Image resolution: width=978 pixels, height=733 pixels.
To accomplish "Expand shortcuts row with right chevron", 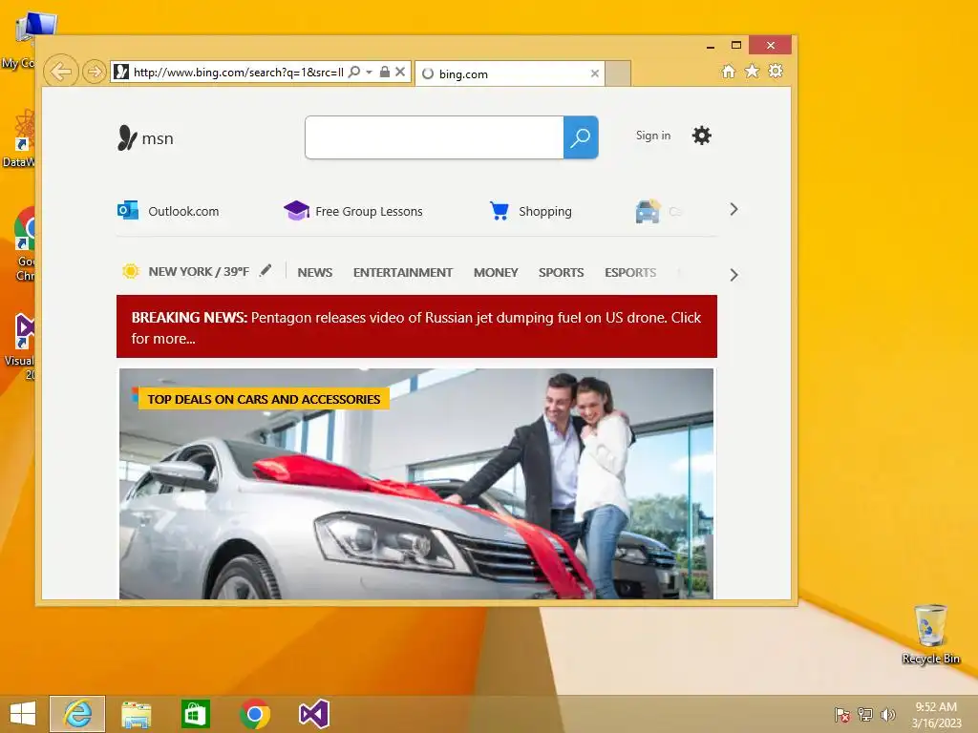I will tap(733, 209).
